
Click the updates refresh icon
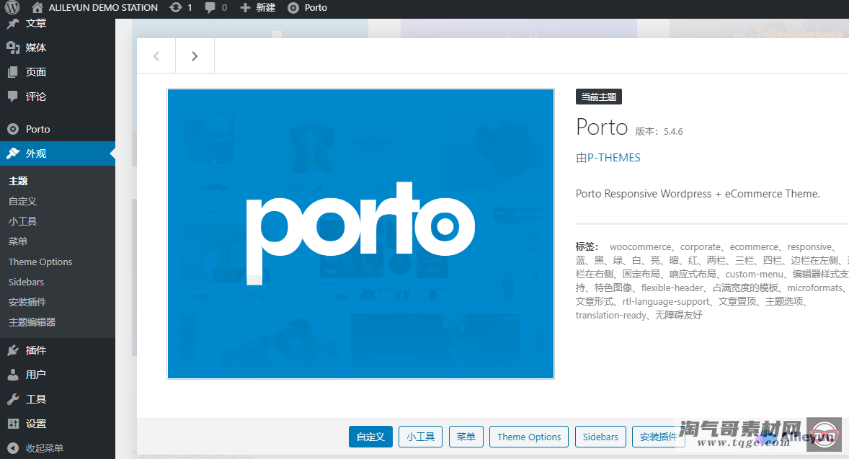point(175,8)
